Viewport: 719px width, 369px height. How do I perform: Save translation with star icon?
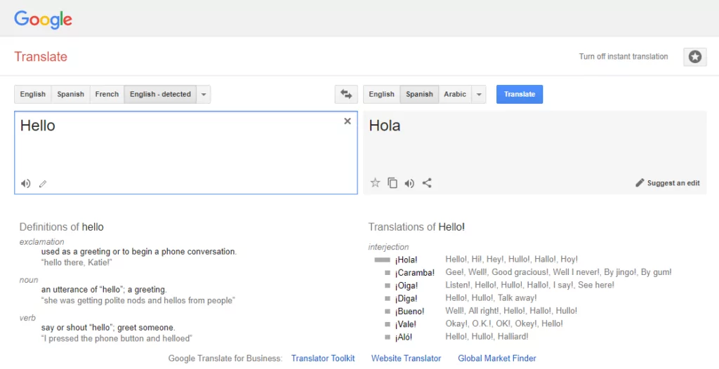(375, 183)
